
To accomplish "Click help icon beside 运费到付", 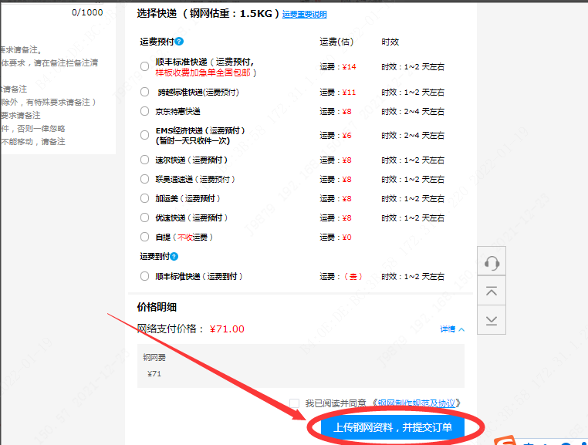I will (174, 257).
